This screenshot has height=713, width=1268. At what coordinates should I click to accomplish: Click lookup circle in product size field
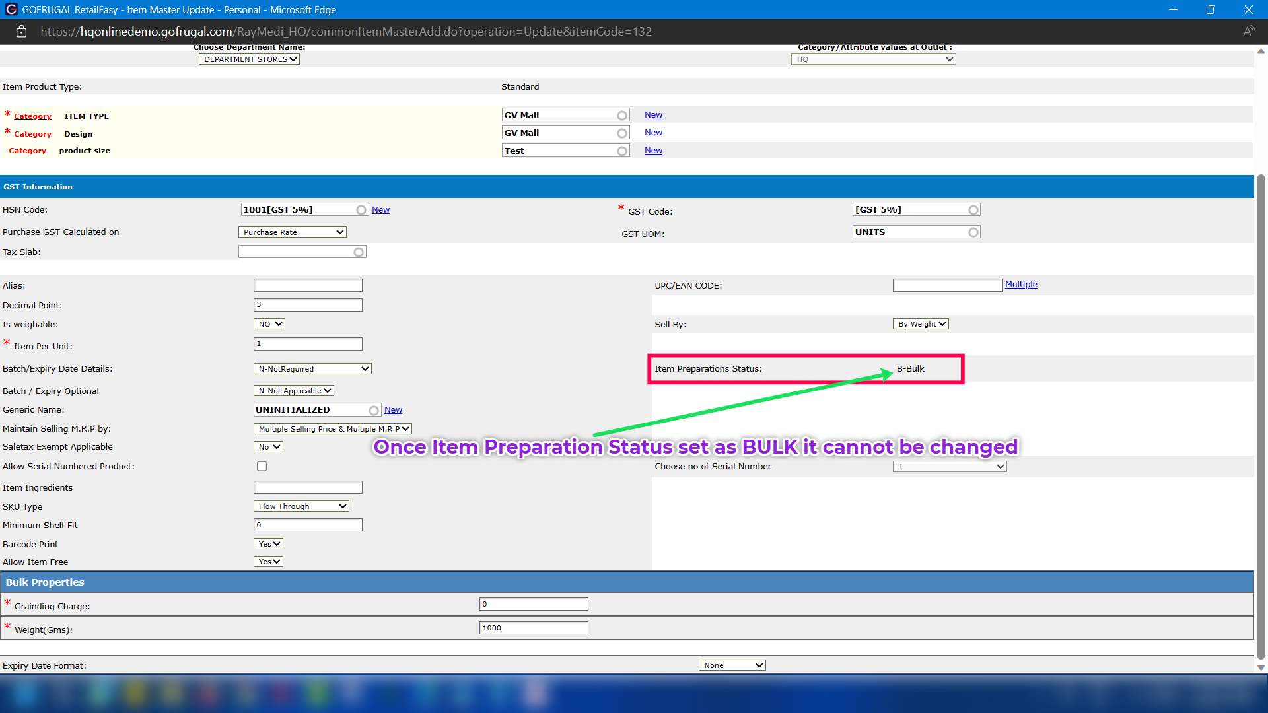coord(622,151)
